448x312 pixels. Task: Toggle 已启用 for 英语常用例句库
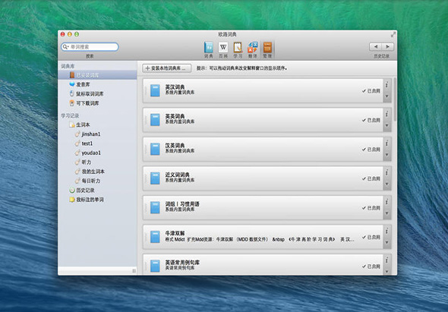point(371,266)
